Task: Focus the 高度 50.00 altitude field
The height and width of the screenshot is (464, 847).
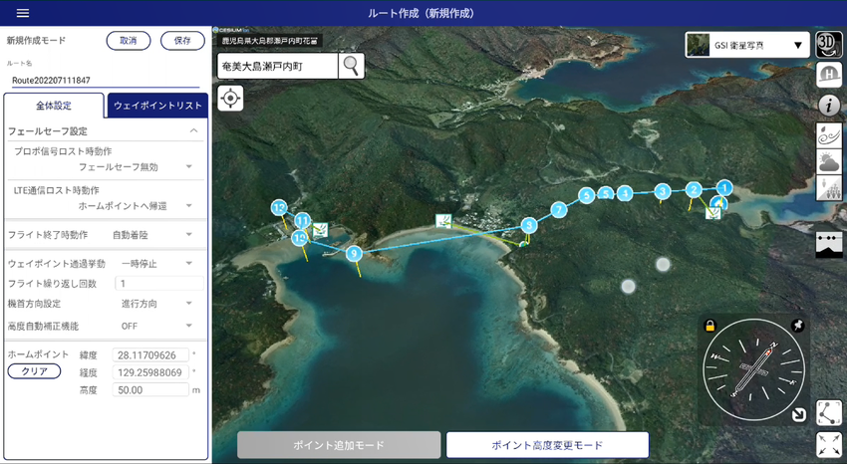Action: [x=150, y=389]
